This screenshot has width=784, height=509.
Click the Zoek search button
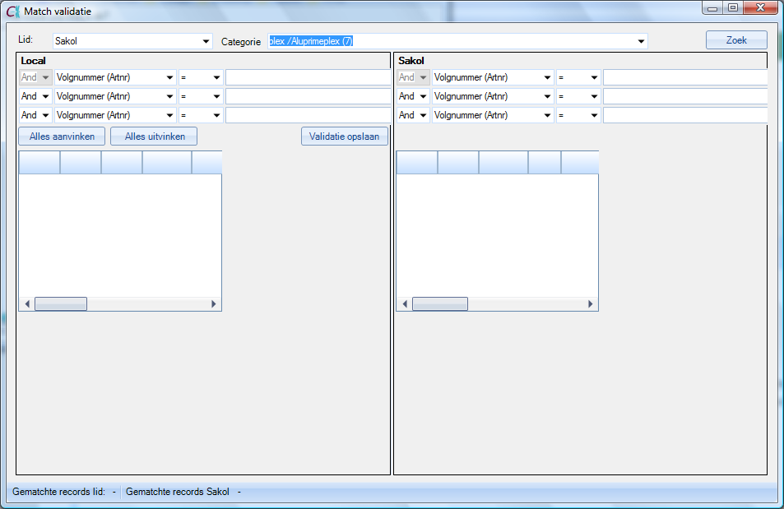(x=736, y=40)
